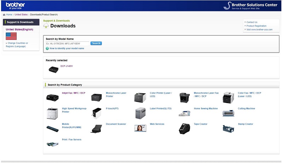Open the Product Registration link
Image resolution: width=283 pixels, height=163 pixels.
(256, 26)
